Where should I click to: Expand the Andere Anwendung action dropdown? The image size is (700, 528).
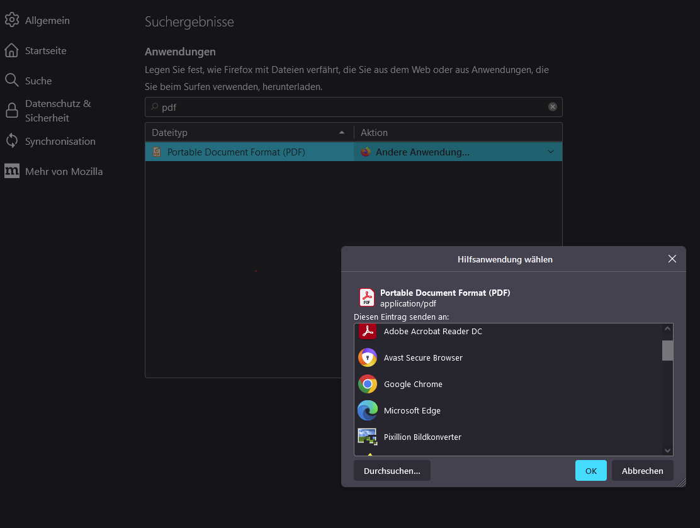tap(551, 152)
